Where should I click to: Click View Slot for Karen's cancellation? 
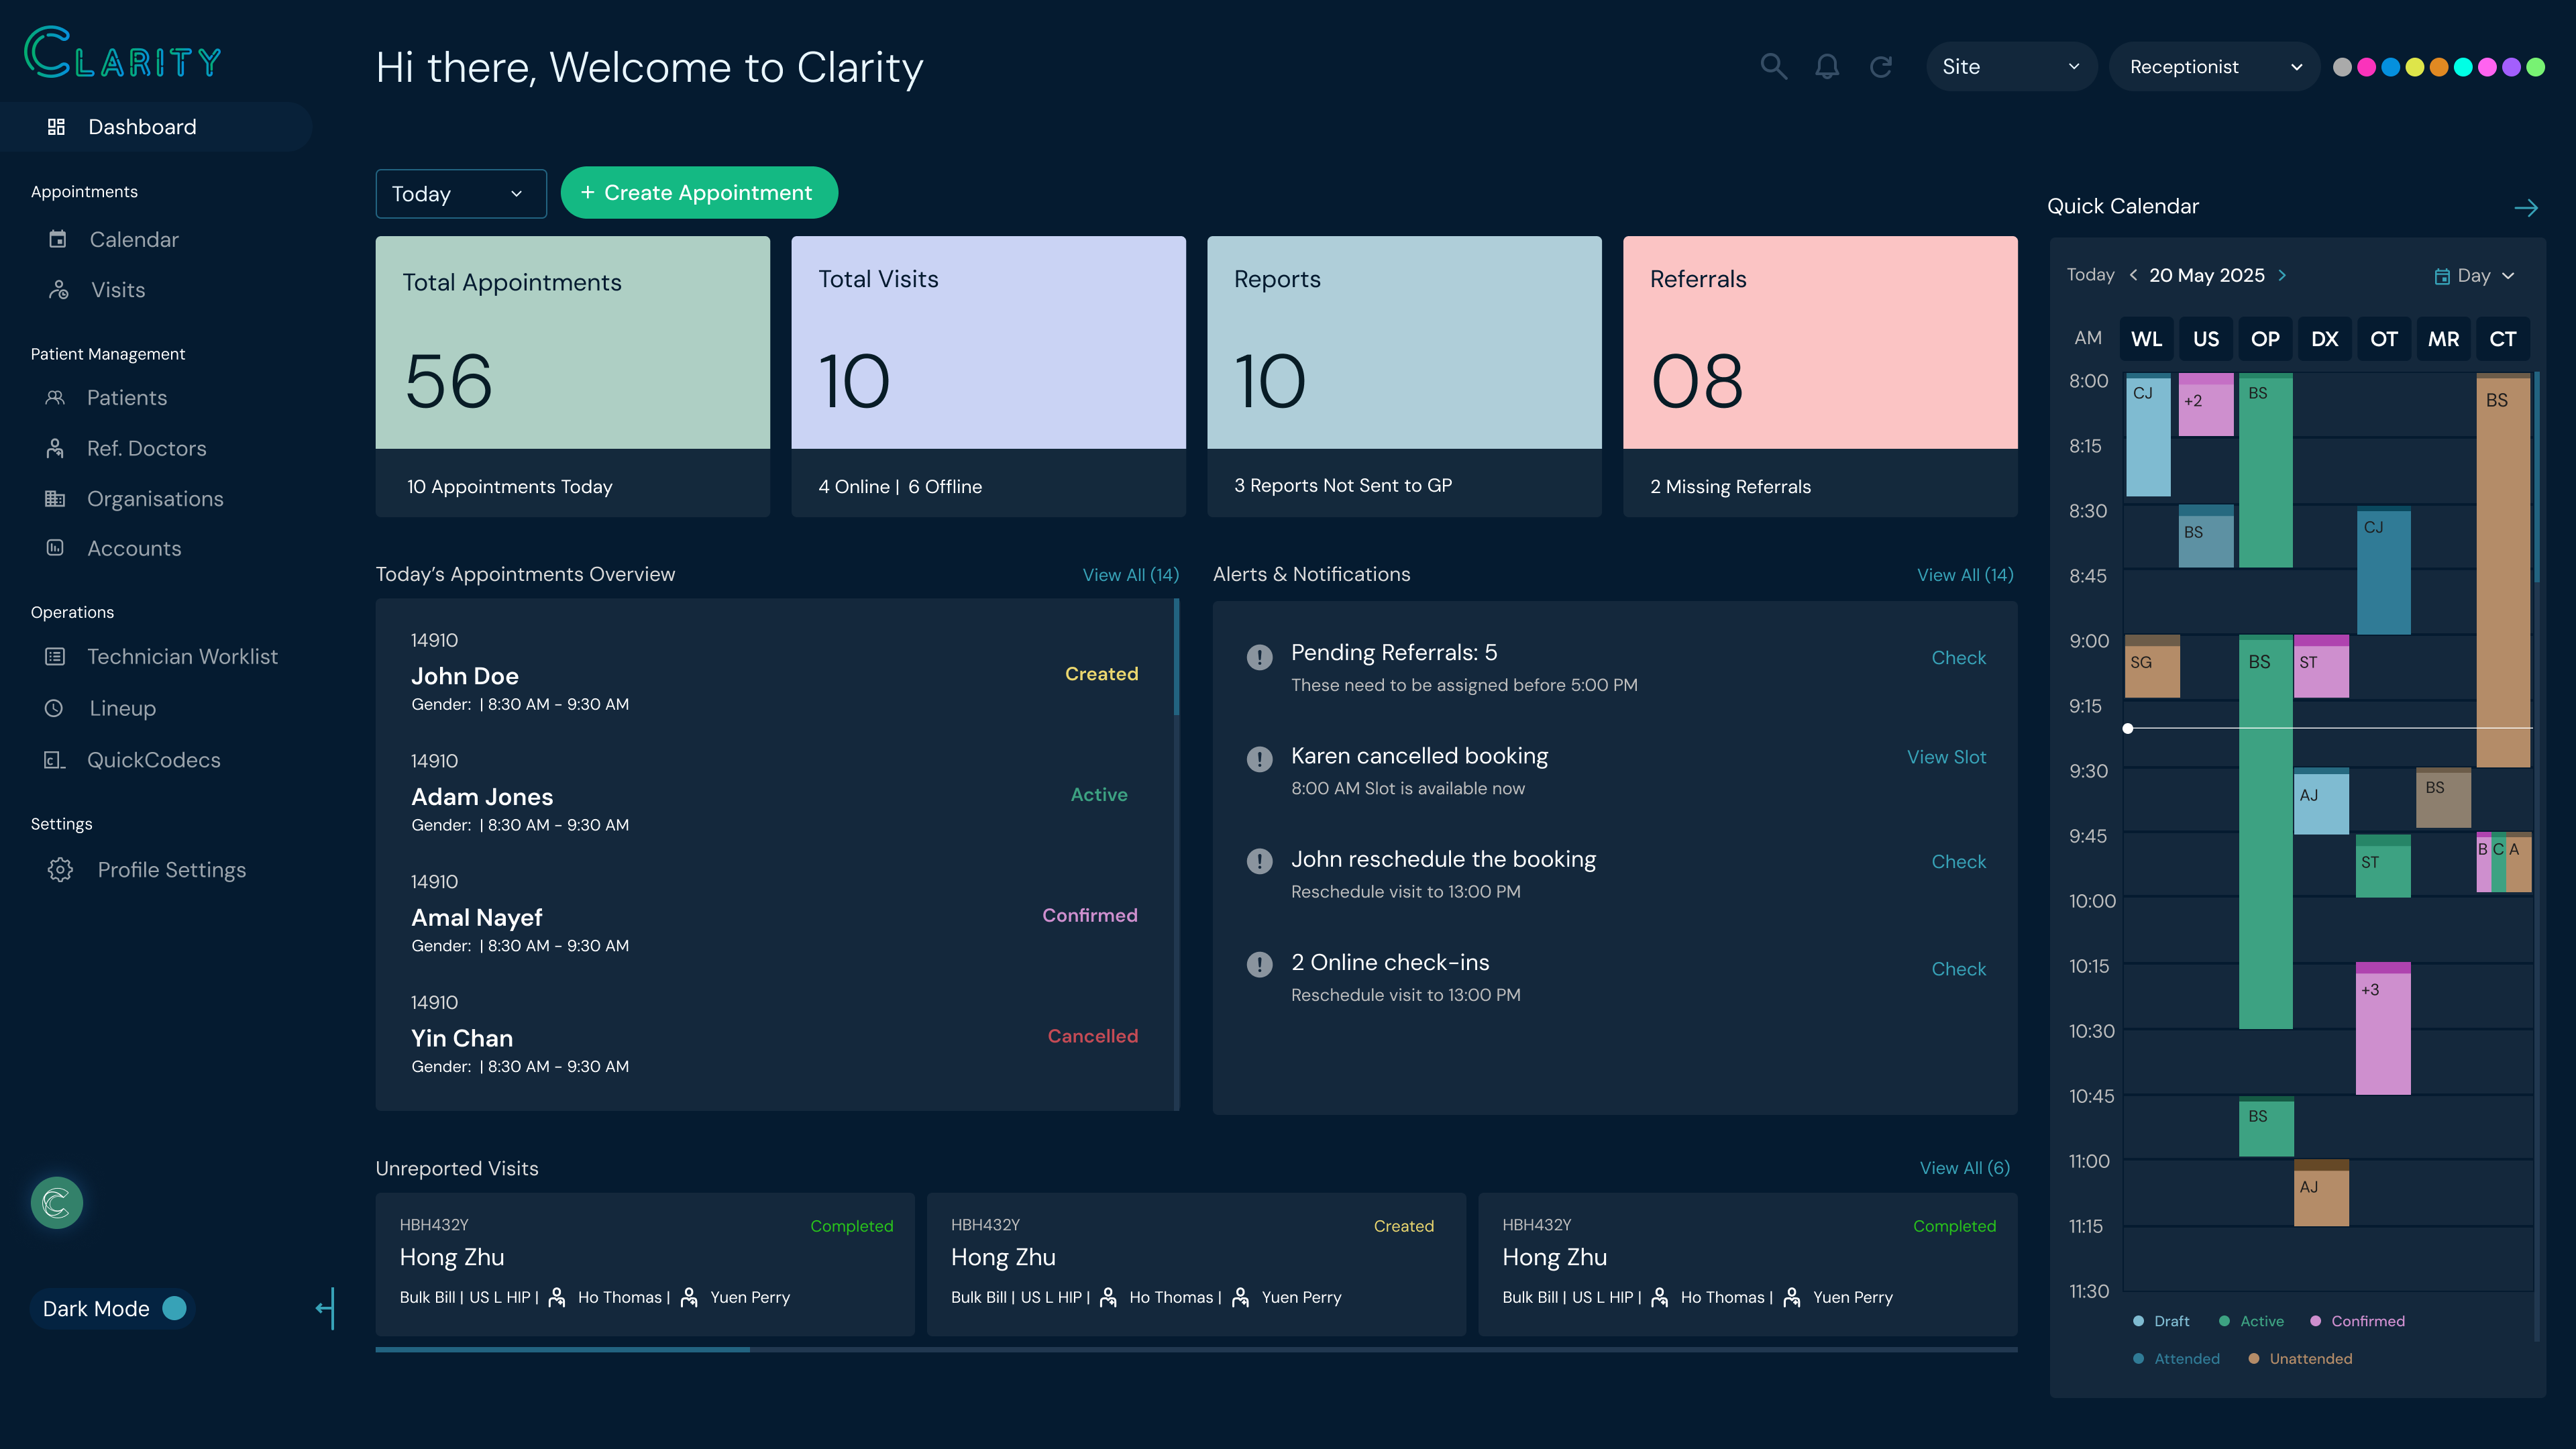click(x=1946, y=757)
